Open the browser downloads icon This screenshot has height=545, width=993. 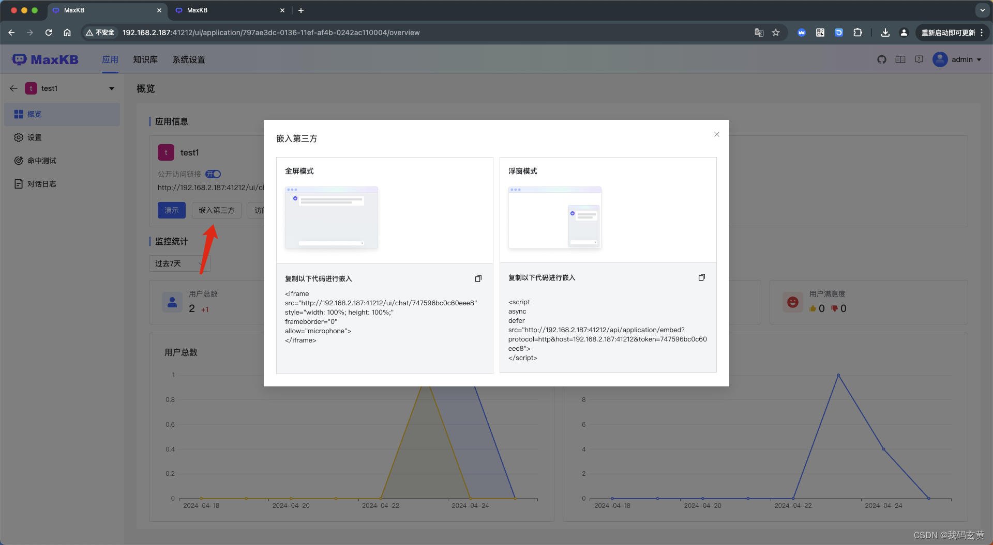point(885,33)
